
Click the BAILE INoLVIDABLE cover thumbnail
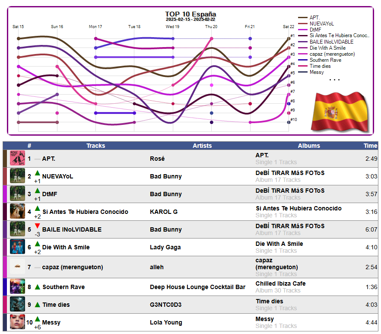point(17,229)
